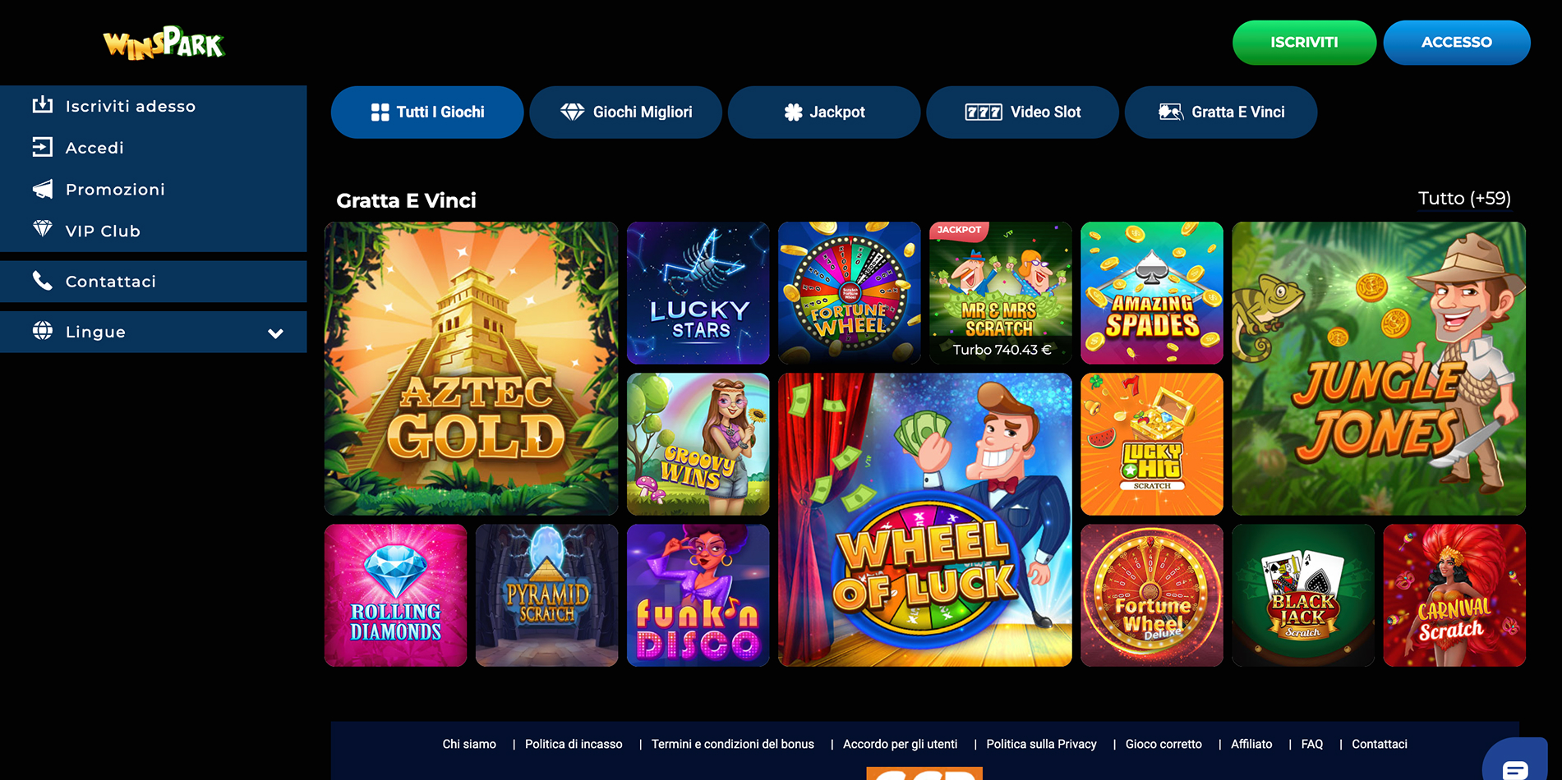Click the blue ACCESSO button
Viewport: 1562px width, 780px height.
1457,43
